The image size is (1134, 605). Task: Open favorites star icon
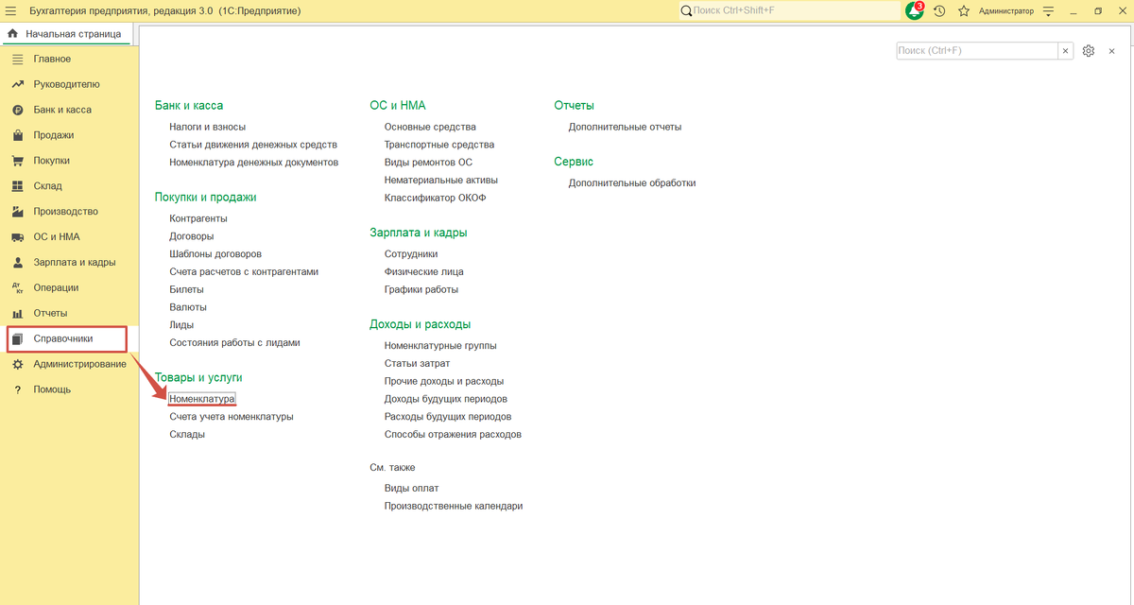[964, 10]
